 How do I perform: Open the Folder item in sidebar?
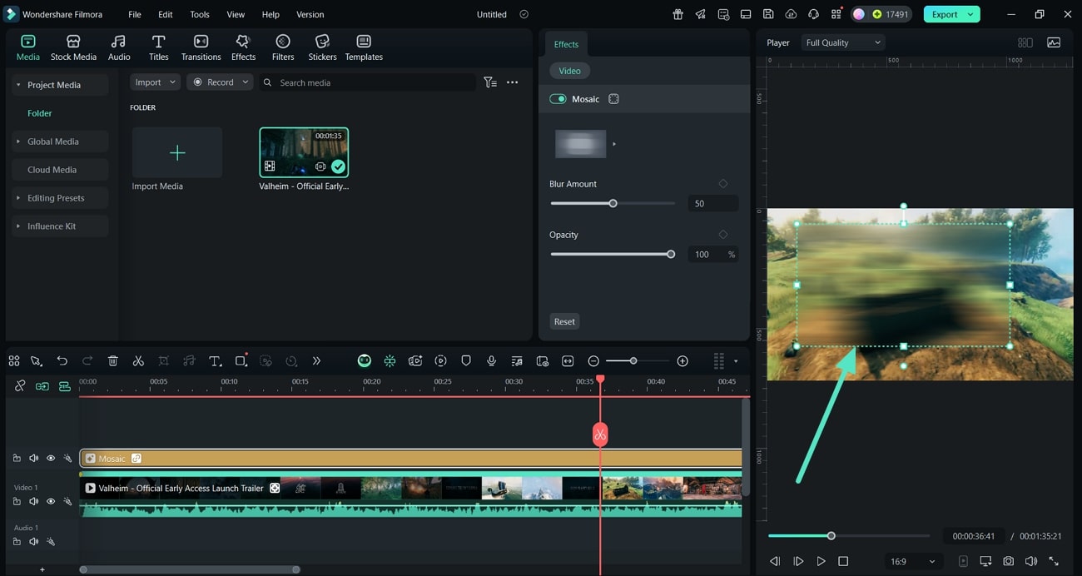pos(39,113)
